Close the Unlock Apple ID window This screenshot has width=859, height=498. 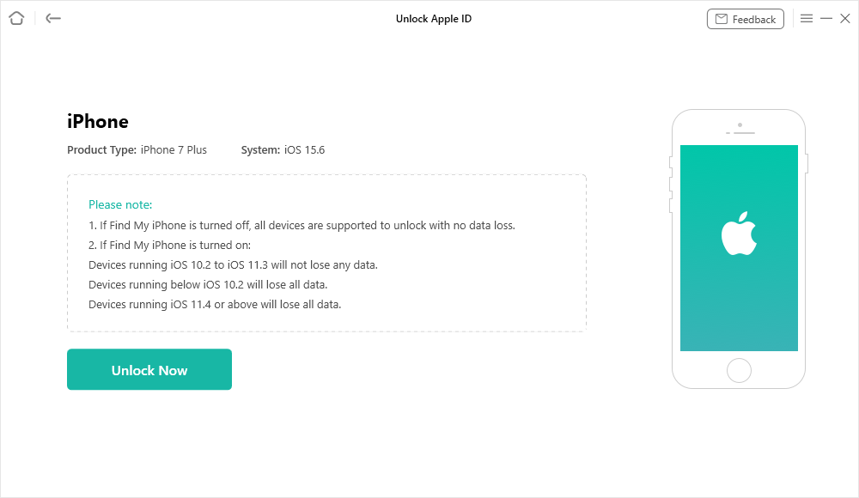click(x=846, y=17)
